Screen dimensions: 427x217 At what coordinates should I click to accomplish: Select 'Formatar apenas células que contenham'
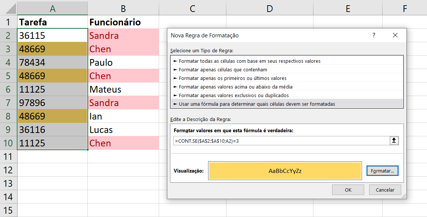287,69
